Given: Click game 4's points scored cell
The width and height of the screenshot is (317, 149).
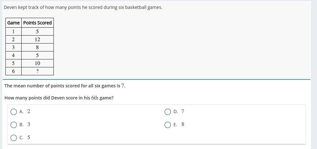Looking at the screenshot, I should click(37, 55).
